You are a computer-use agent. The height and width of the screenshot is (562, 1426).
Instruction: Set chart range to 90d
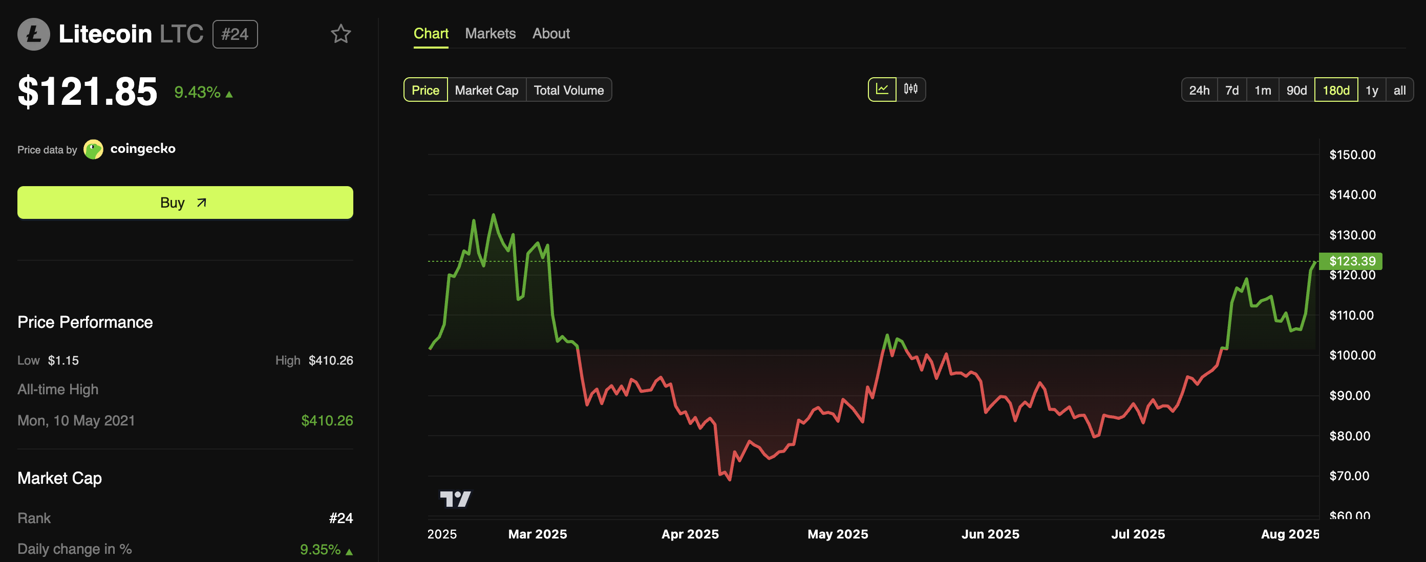1296,90
